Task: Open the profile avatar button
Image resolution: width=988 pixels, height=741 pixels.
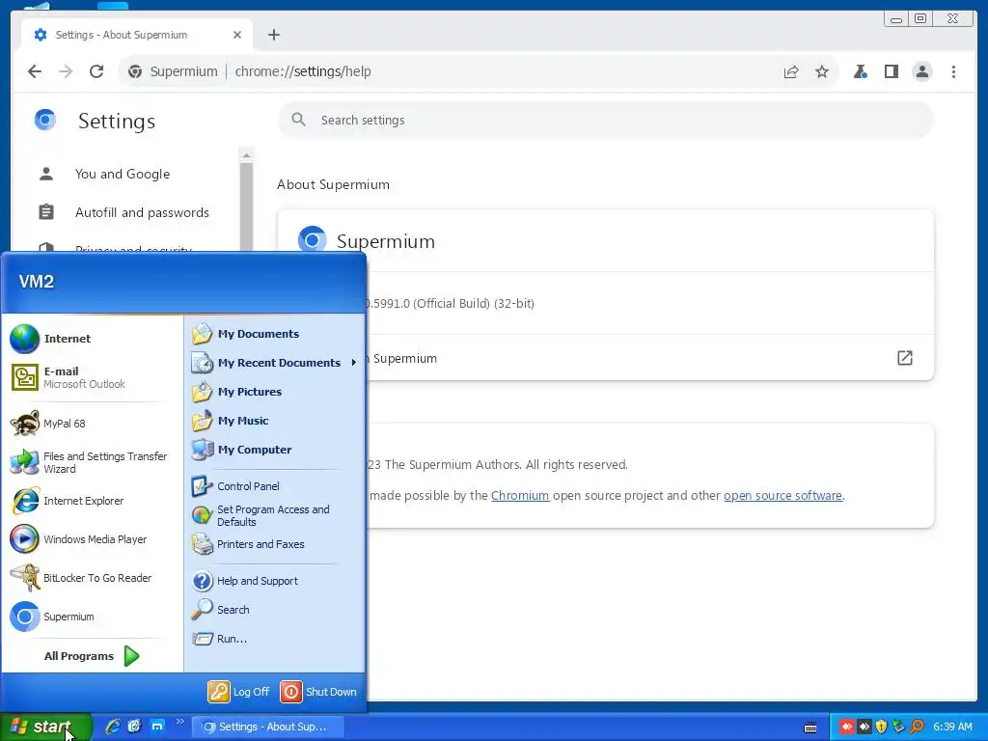Action: click(x=921, y=71)
